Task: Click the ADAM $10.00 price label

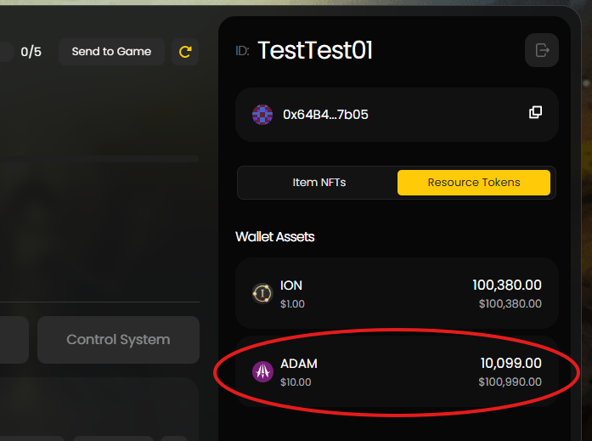Action: tap(296, 382)
